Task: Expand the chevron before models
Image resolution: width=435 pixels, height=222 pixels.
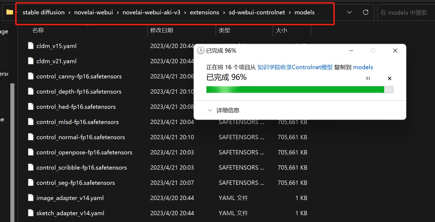Action: 290,13
